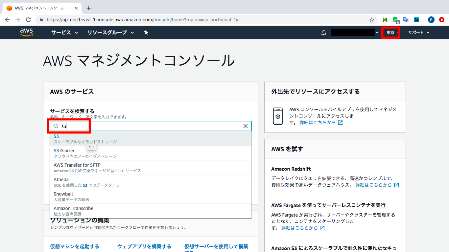449x252 pixels.
Task: Click the red update arrow icon
Action: click(442, 20)
